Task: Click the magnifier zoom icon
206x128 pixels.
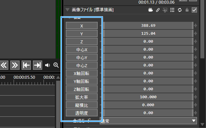Action: (56, 65)
